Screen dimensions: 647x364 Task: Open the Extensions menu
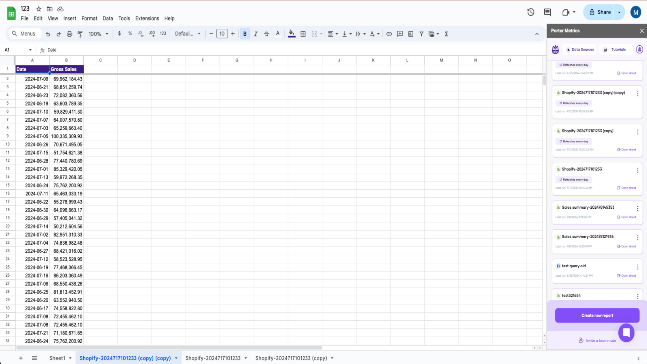147,18
